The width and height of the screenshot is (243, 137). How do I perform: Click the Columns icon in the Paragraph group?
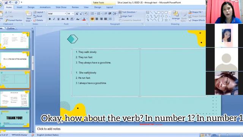click(x=110, y=19)
